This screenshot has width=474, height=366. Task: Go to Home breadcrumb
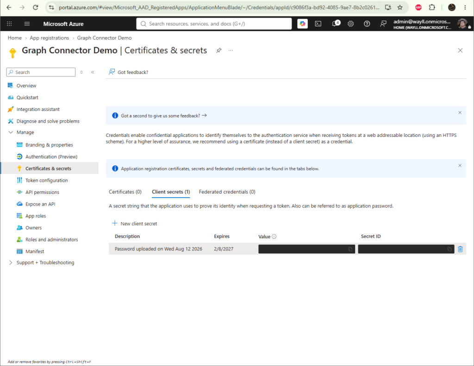coord(14,38)
